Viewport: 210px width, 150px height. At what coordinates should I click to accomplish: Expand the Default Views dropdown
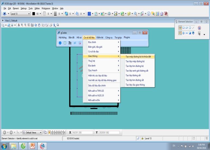40,133
